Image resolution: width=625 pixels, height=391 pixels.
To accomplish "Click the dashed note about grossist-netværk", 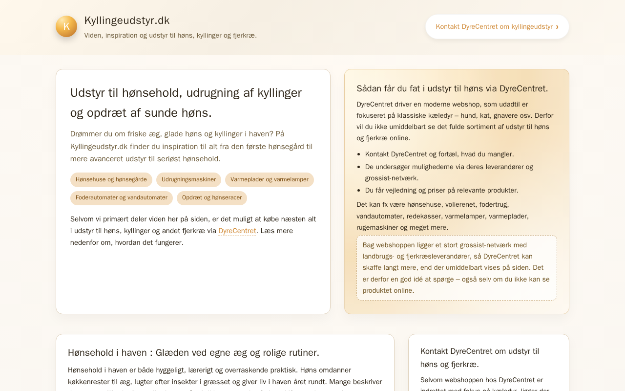I will pyautogui.click(x=457, y=268).
